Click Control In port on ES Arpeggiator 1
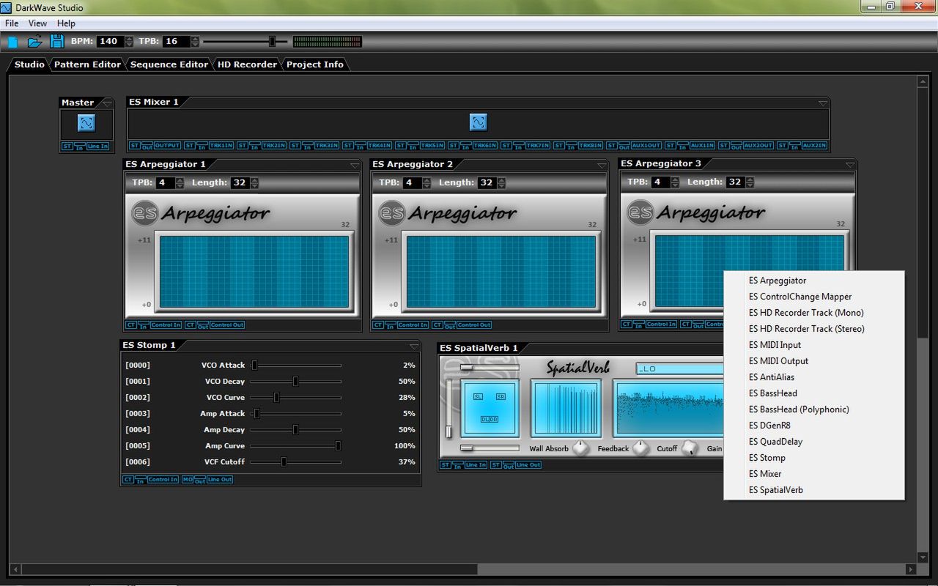Viewport: 938px width, 586px height. [166, 324]
